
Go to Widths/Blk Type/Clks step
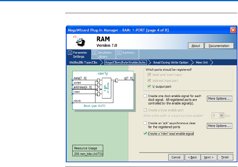tap(83, 63)
